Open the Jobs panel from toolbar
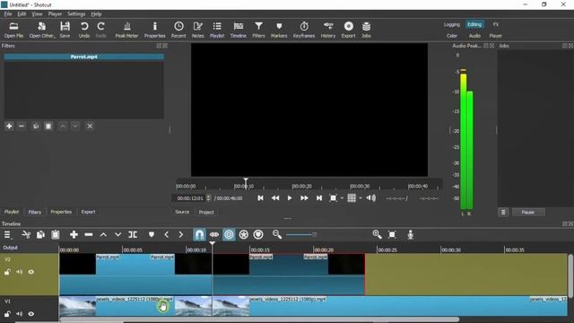This screenshot has width=574, height=323. 366,30
